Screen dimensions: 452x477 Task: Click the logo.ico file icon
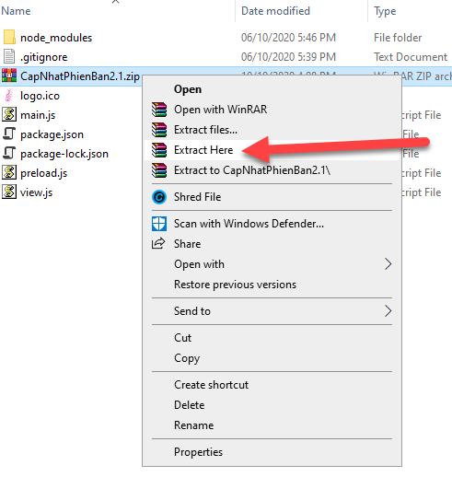coord(9,96)
